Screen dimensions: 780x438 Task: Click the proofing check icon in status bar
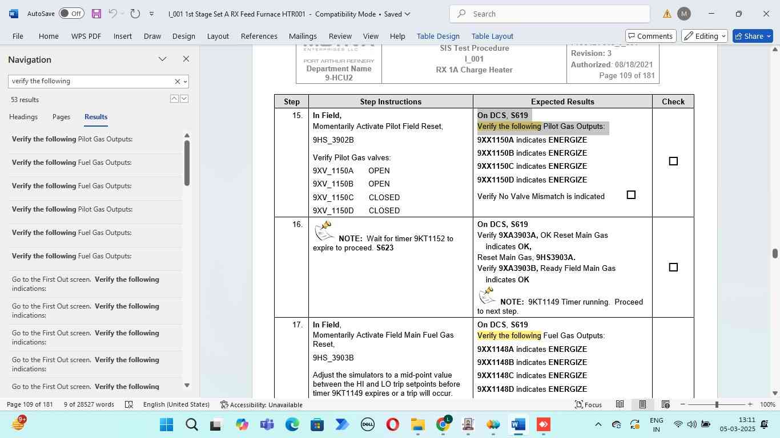(129, 404)
